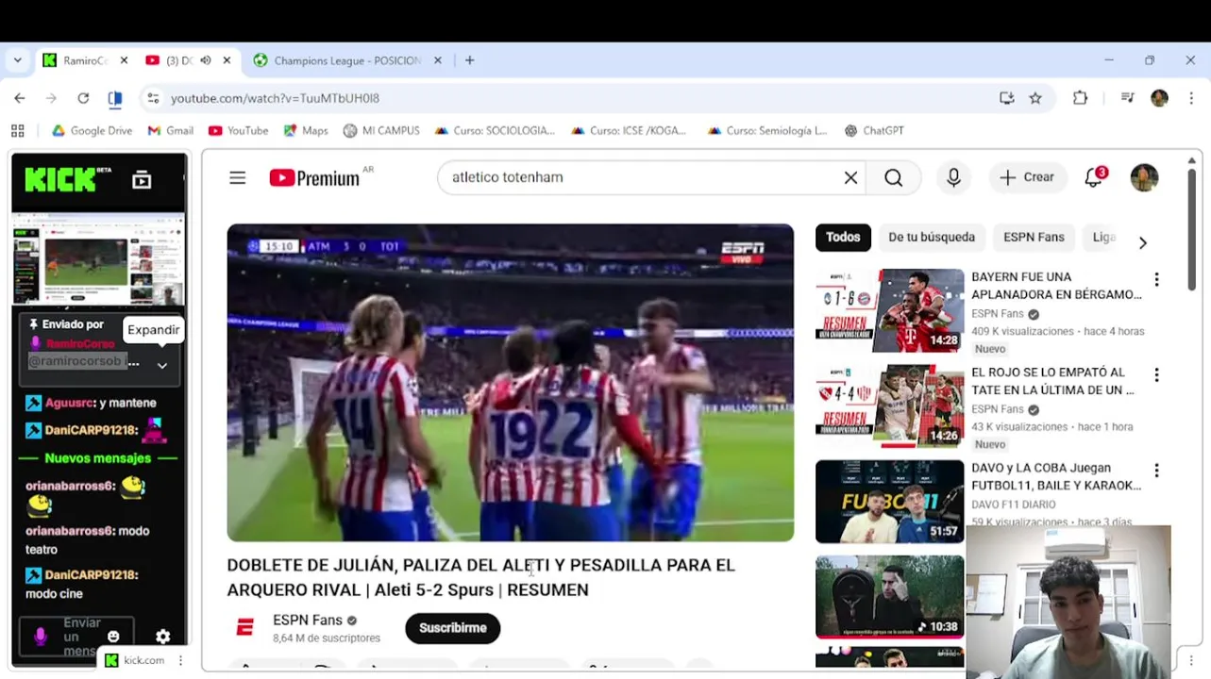
Task: Click the Crear button
Action: click(x=1027, y=177)
